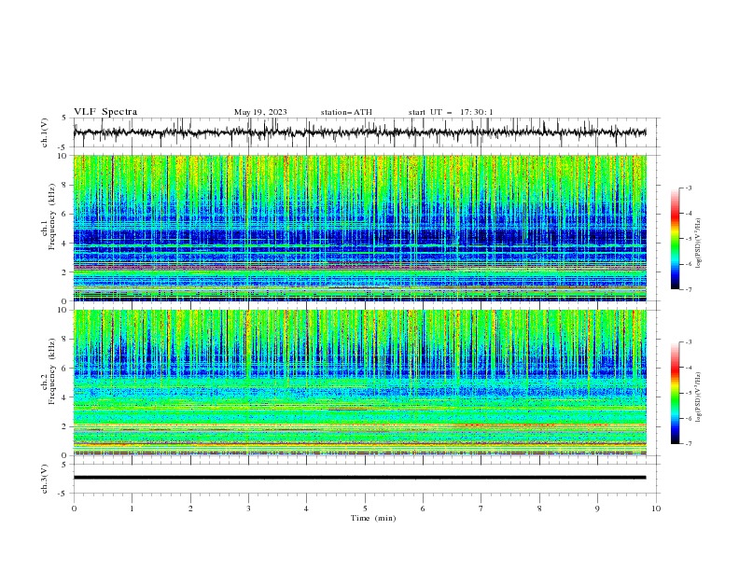Click inside the ch.2 spectrogram plot
Image resolution: width=739 pixels, height=571 pixels.
[x=359, y=383]
